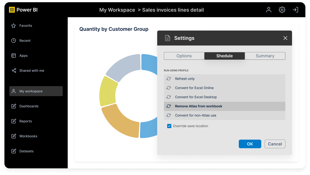Viewport: 310px width, 175px height.
Task: Open Shared with me in sidebar
Action: click(x=32, y=71)
